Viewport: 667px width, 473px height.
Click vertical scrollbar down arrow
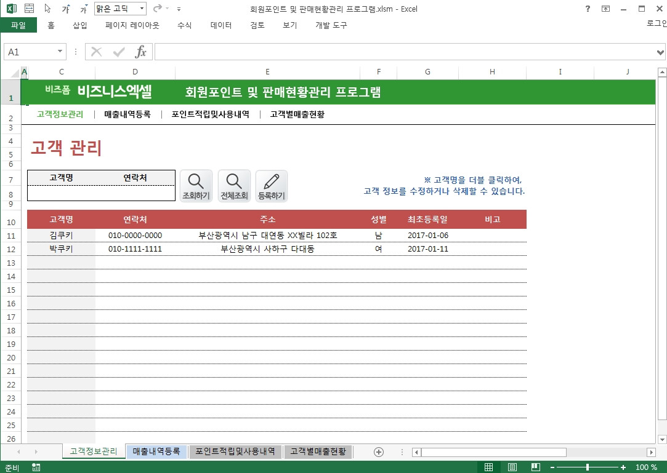(x=662, y=439)
